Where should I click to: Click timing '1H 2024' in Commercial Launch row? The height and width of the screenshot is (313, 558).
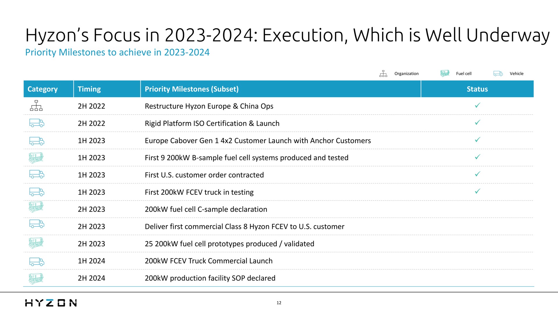click(91, 261)
